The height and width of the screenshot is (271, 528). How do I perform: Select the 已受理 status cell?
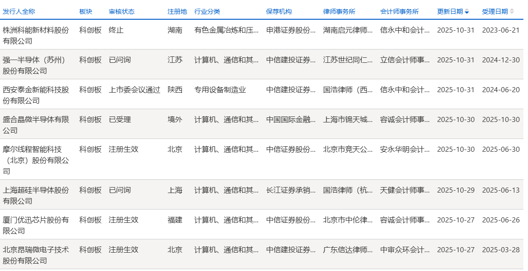coord(120,120)
